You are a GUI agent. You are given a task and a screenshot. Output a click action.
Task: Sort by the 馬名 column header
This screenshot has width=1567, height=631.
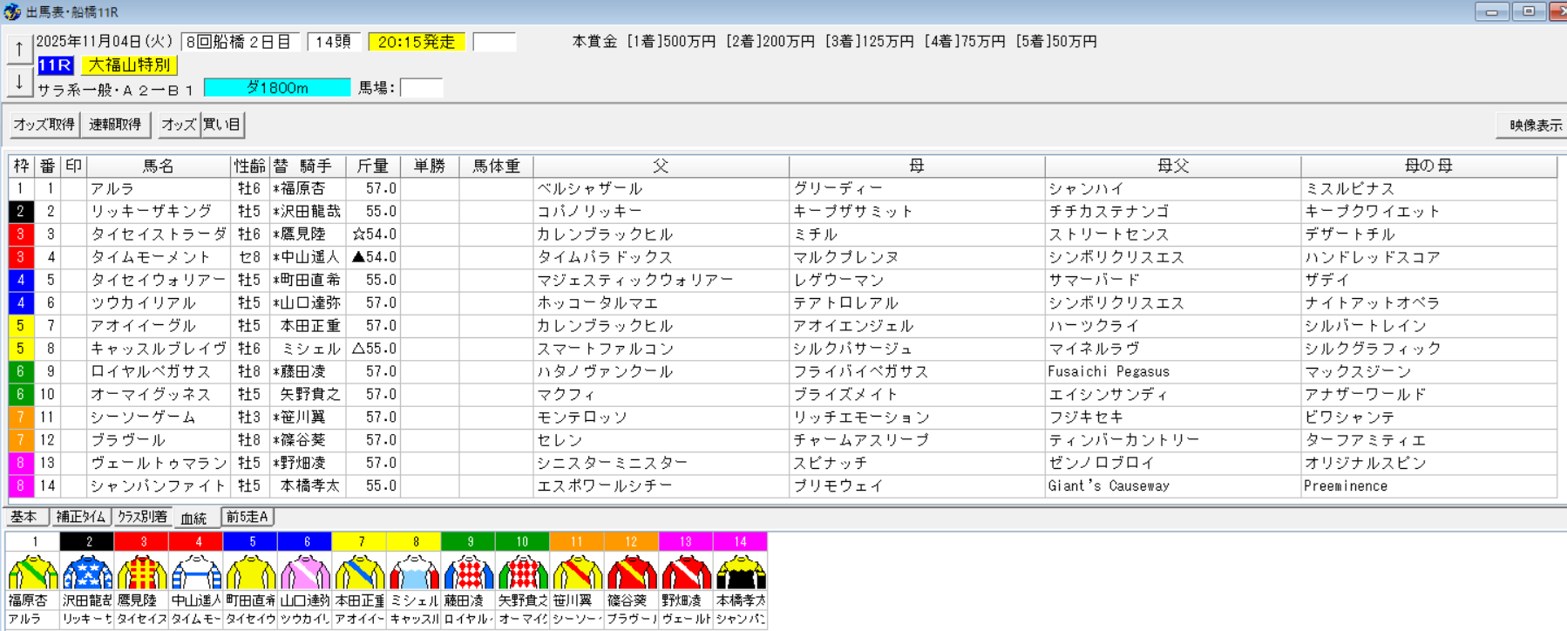click(x=159, y=166)
